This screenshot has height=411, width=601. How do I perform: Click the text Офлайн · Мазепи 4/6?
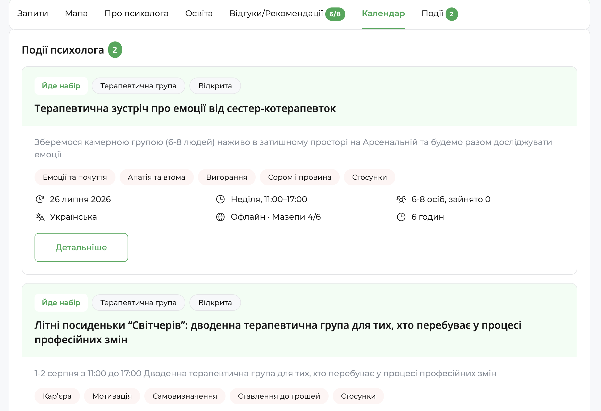tap(276, 217)
